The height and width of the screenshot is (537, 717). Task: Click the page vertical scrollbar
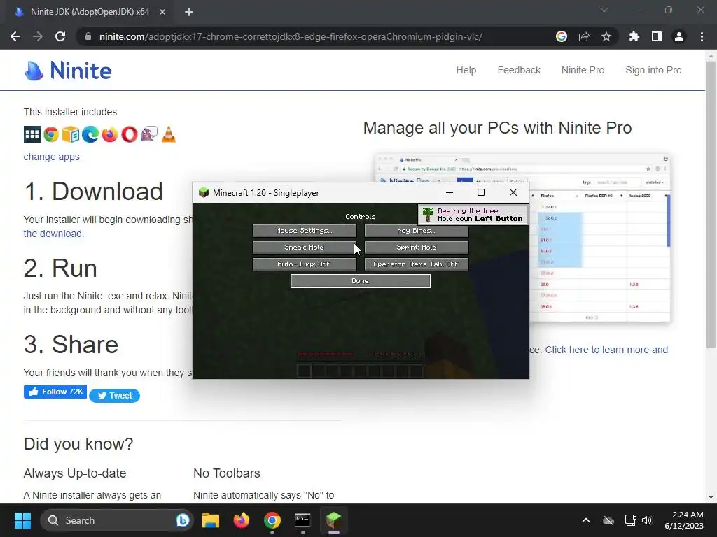point(711,206)
